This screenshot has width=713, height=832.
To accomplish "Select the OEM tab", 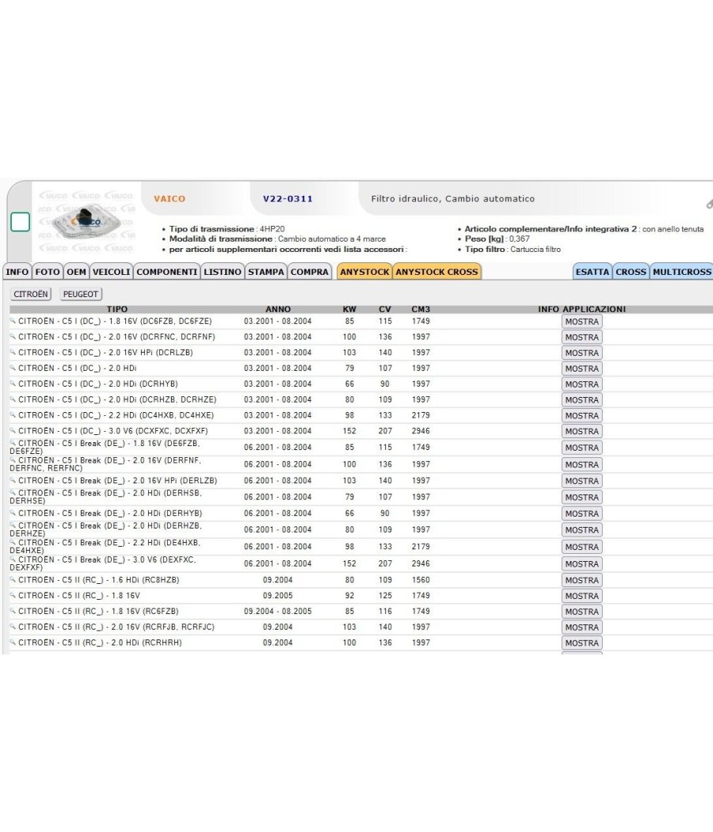I will (76, 272).
